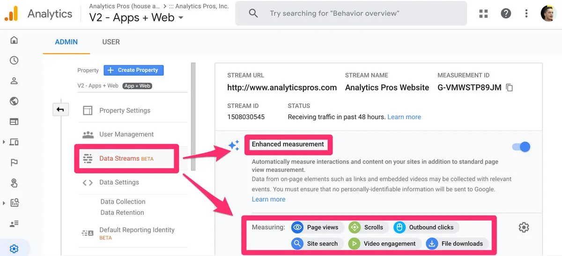Toggle the Enhanced measurement switch
Viewport: 562px width, 256px height.
521,147
